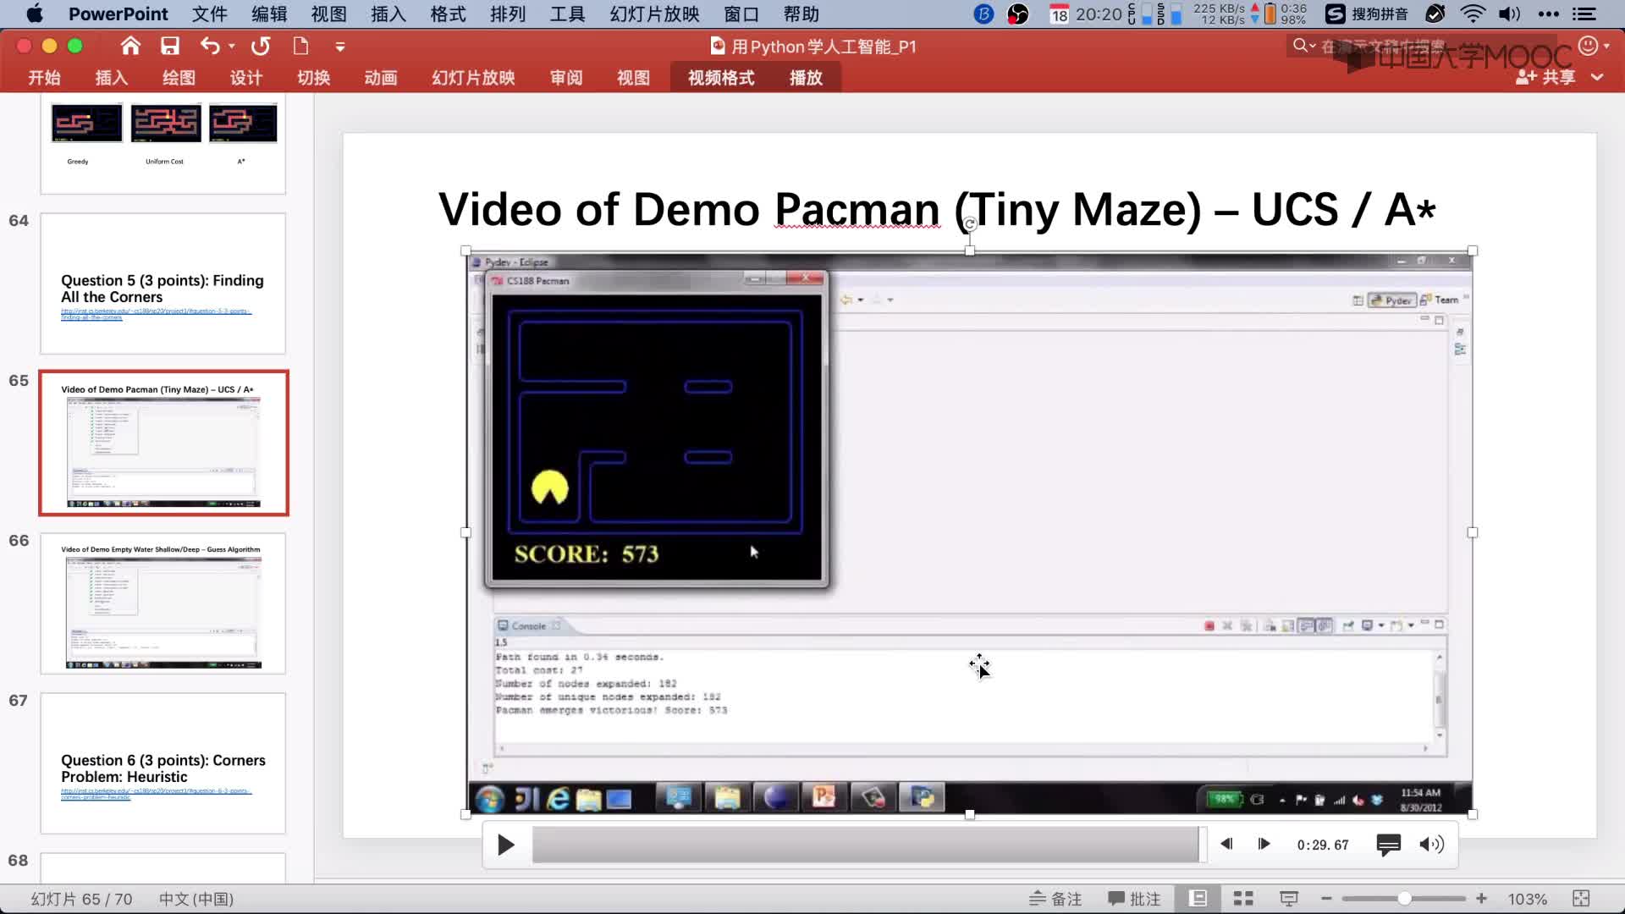
Task: Open the 动画 animations tab
Action: point(381,78)
